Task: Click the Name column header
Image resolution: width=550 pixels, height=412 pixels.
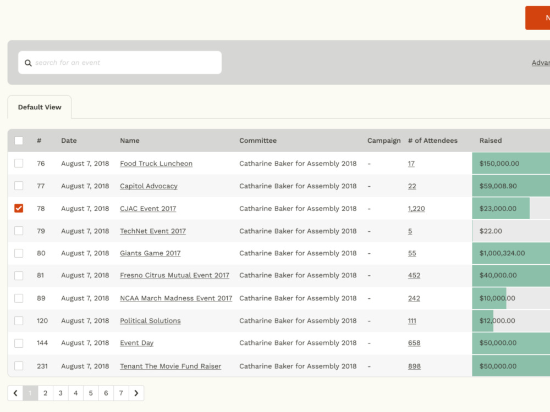Action: point(129,141)
